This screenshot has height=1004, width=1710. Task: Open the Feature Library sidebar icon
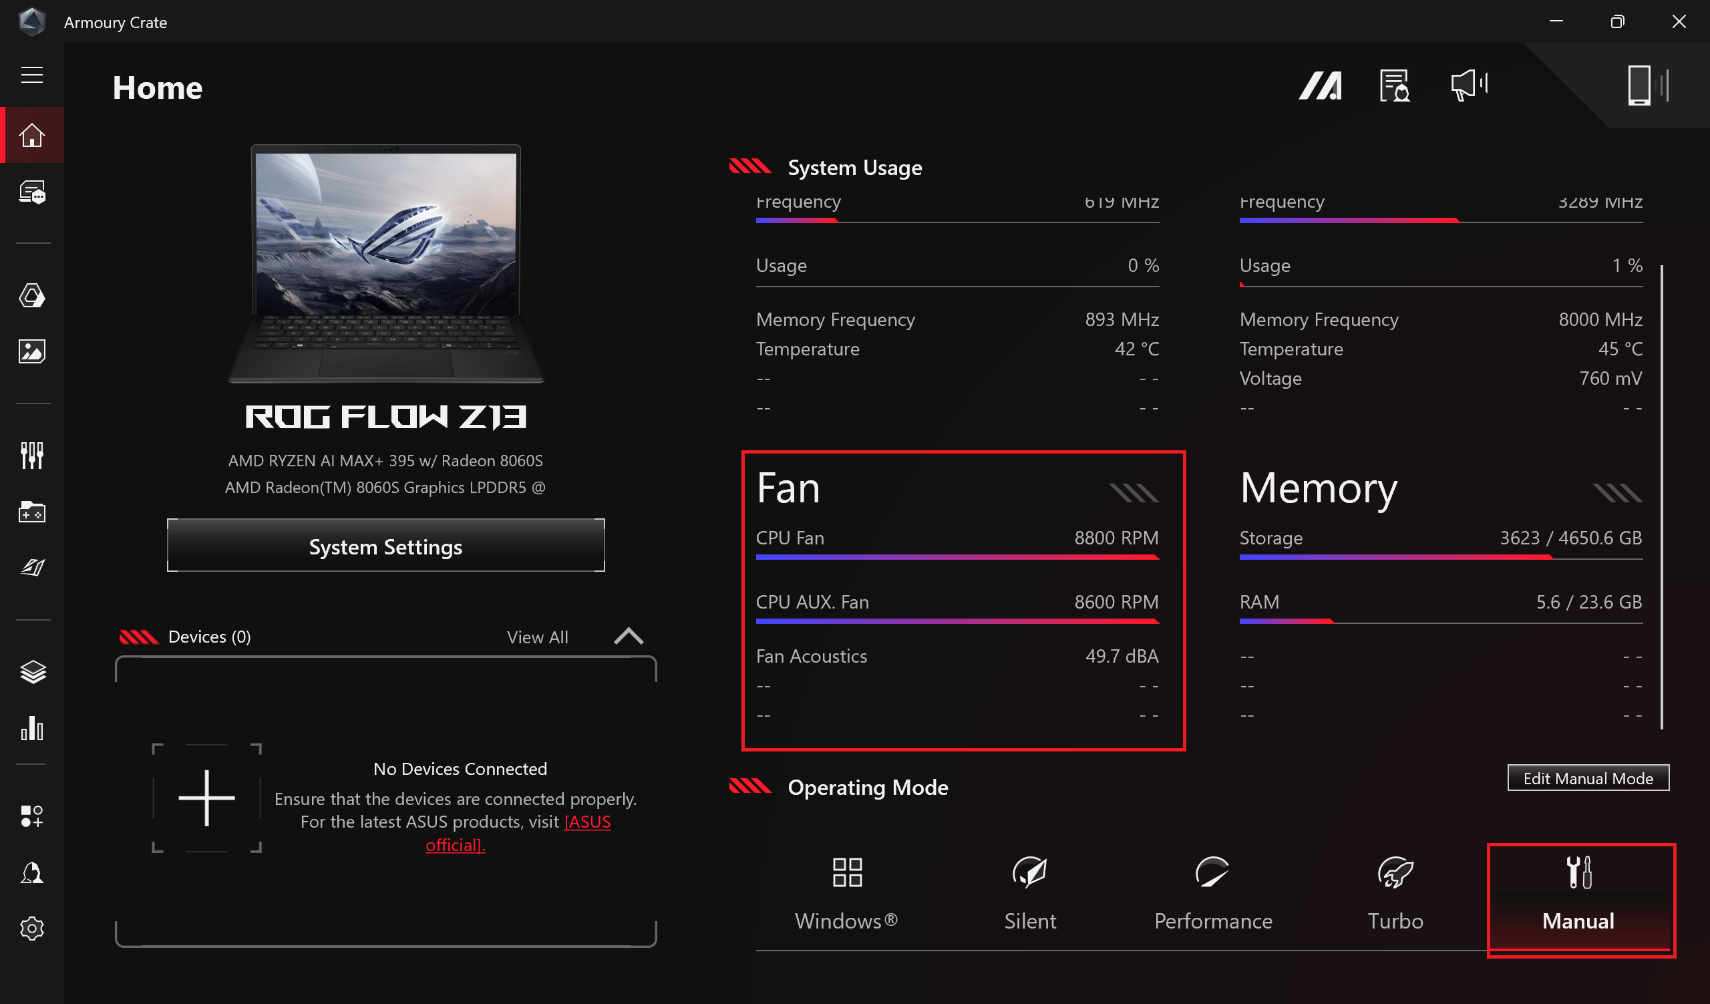point(32,816)
